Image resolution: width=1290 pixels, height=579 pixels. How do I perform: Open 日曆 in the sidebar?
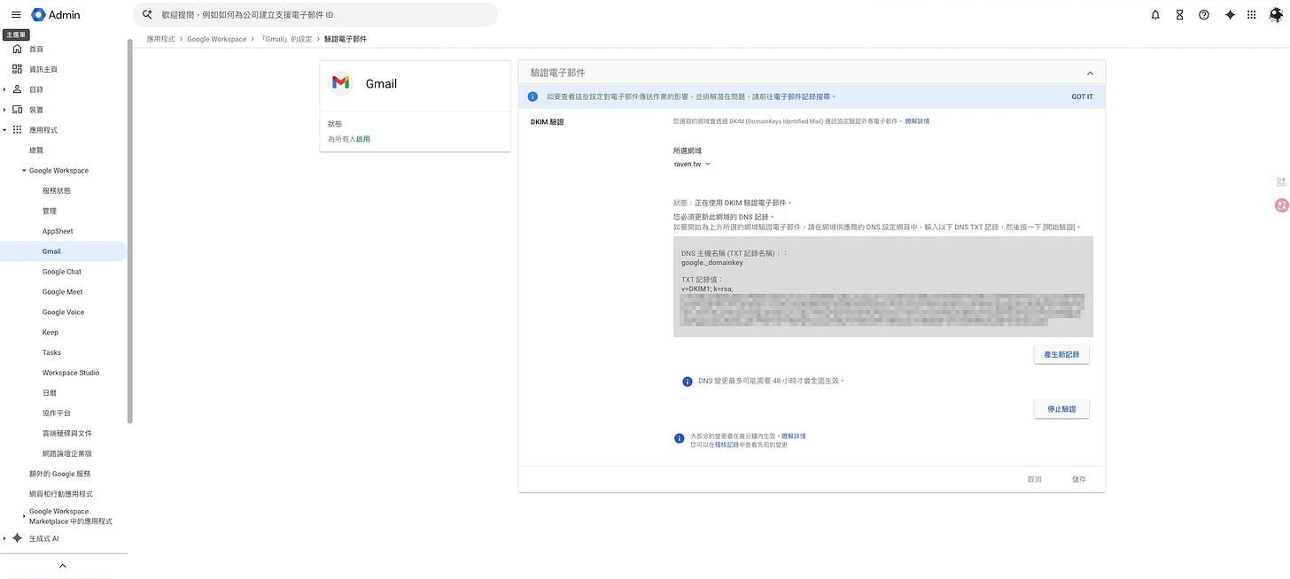click(x=50, y=393)
